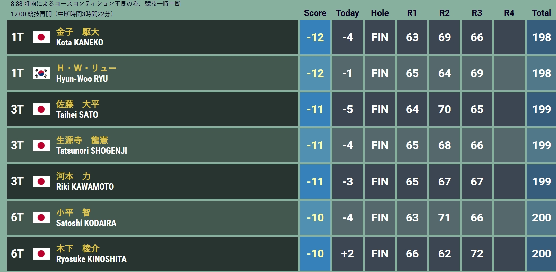
Task: Click Taihei SATO's -11 score cell
Action: point(315,109)
